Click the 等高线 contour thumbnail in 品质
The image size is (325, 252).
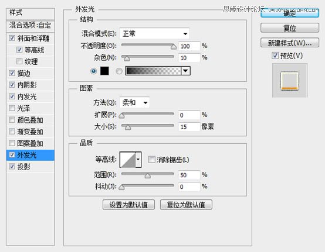[x=128, y=160]
